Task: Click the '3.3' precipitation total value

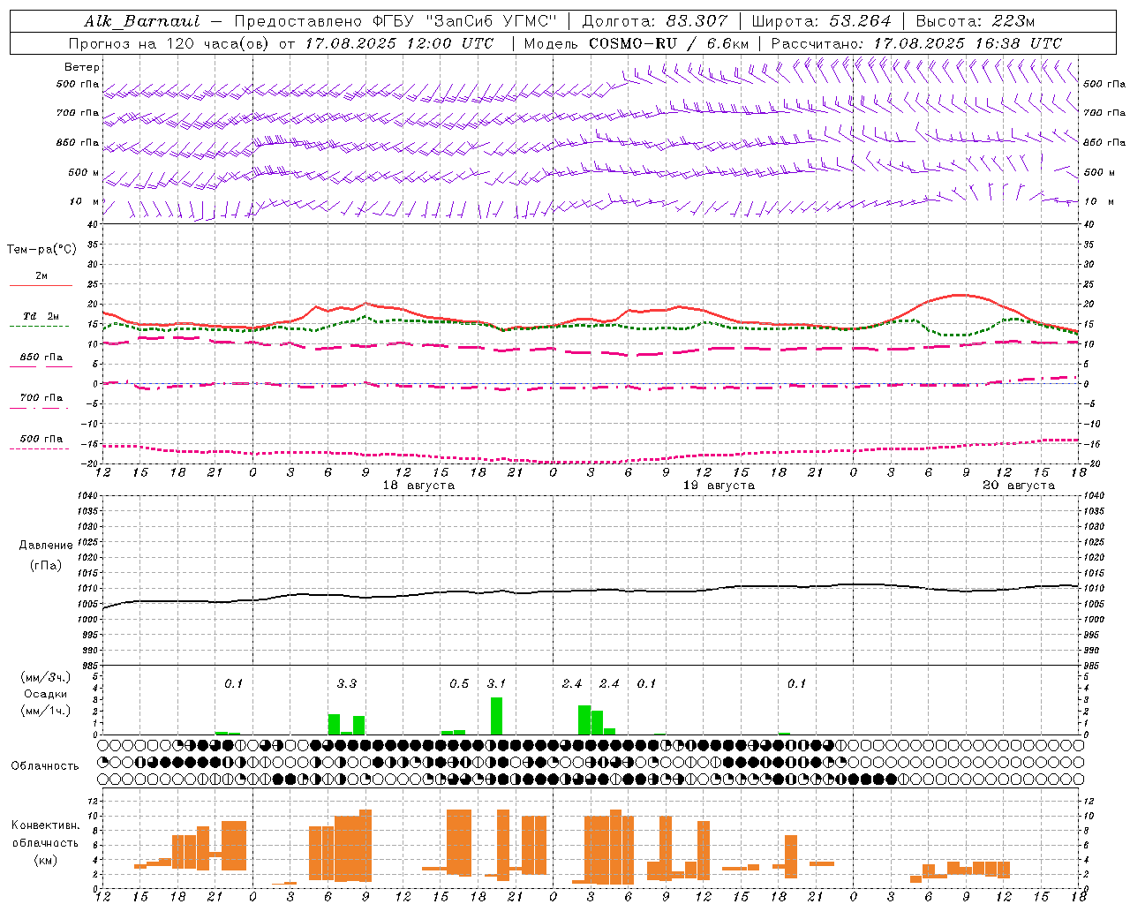Action: tap(347, 683)
